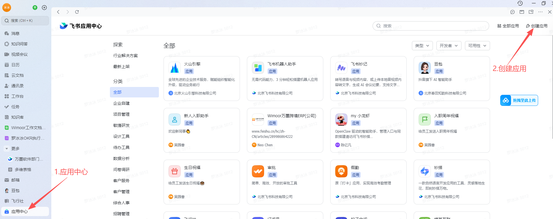This screenshot has height=219, width=553.
Task: Click the 火山引擎 app icon
Action: pos(175,68)
